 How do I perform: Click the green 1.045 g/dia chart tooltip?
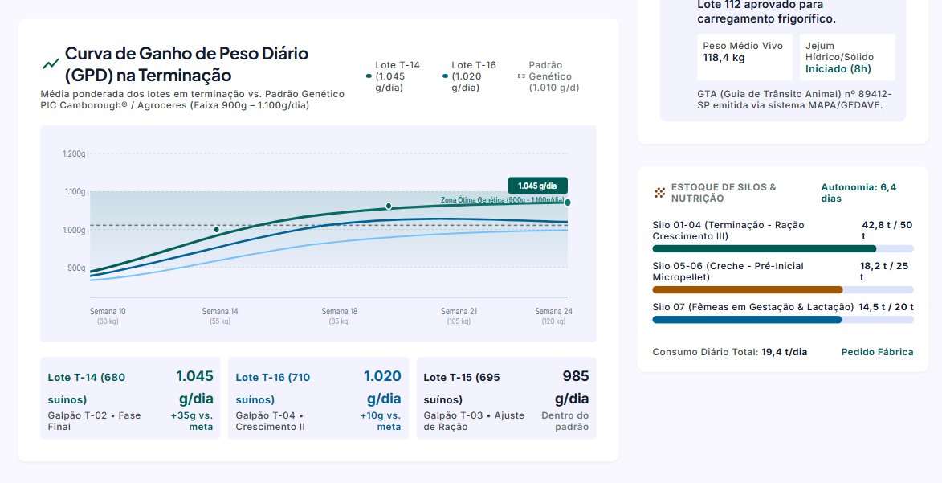point(538,186)
